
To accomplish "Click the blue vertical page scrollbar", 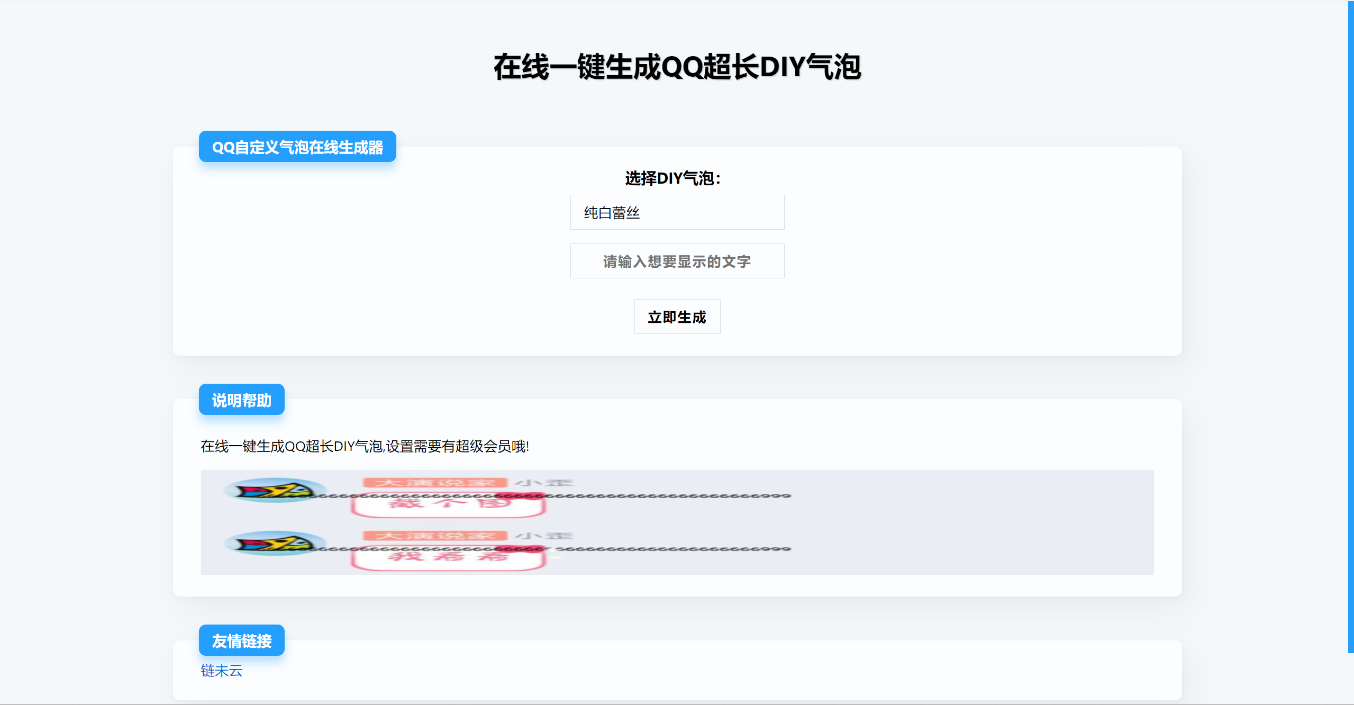I will [1351, 327].
